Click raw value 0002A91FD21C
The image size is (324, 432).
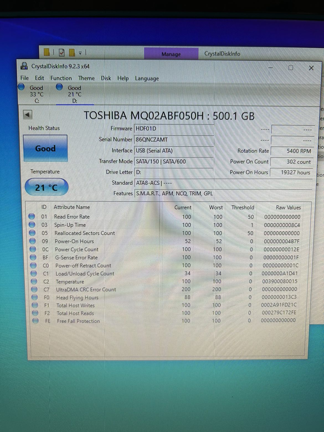(x=279, y=305)
